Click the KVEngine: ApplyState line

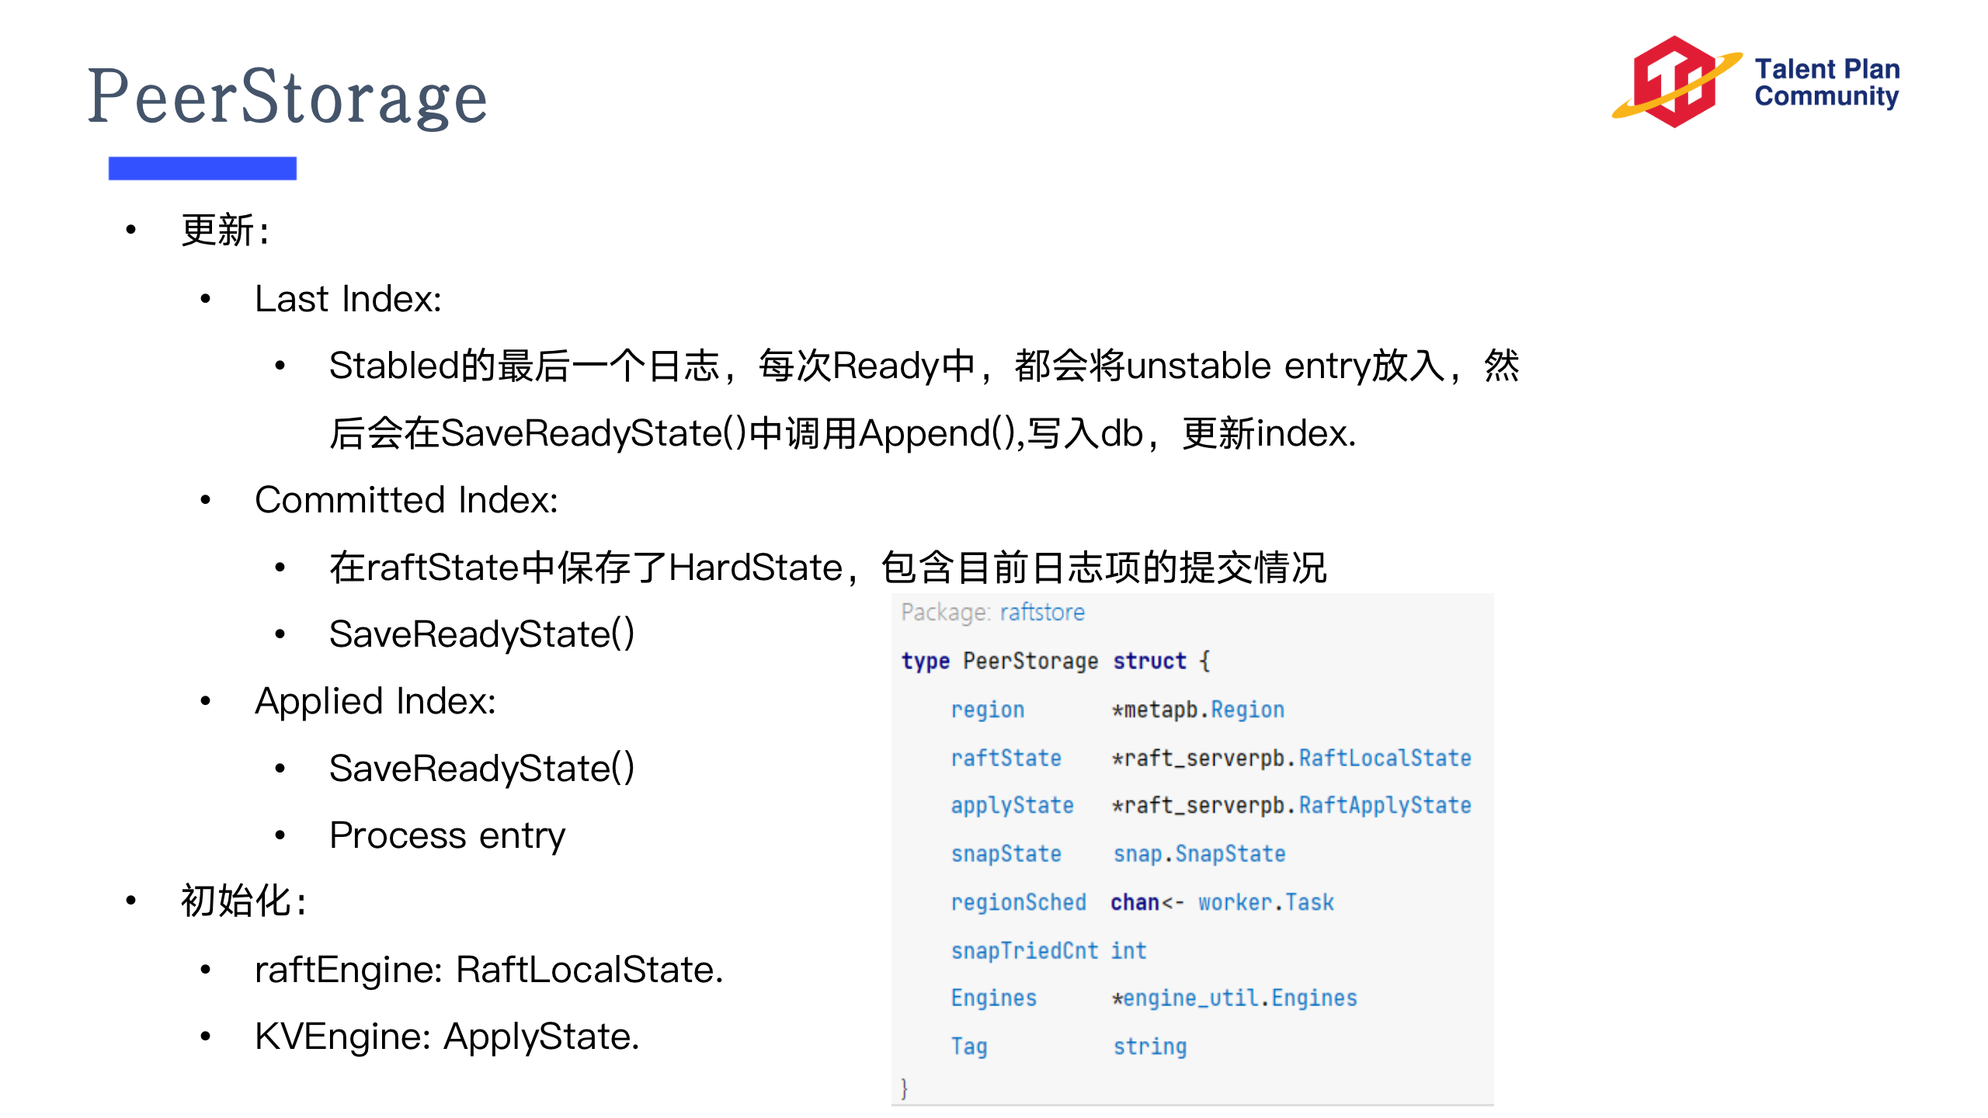click(x=447, y=1036)
